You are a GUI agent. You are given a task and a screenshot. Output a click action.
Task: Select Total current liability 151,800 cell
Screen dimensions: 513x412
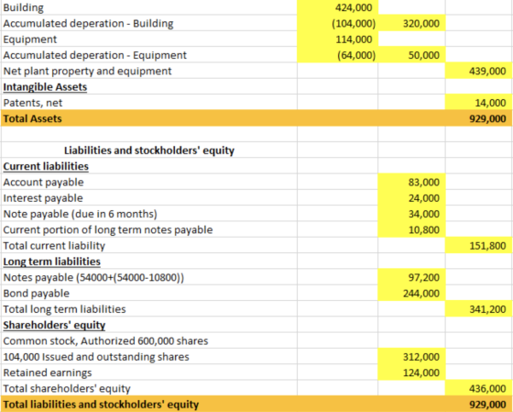[478, 246]
